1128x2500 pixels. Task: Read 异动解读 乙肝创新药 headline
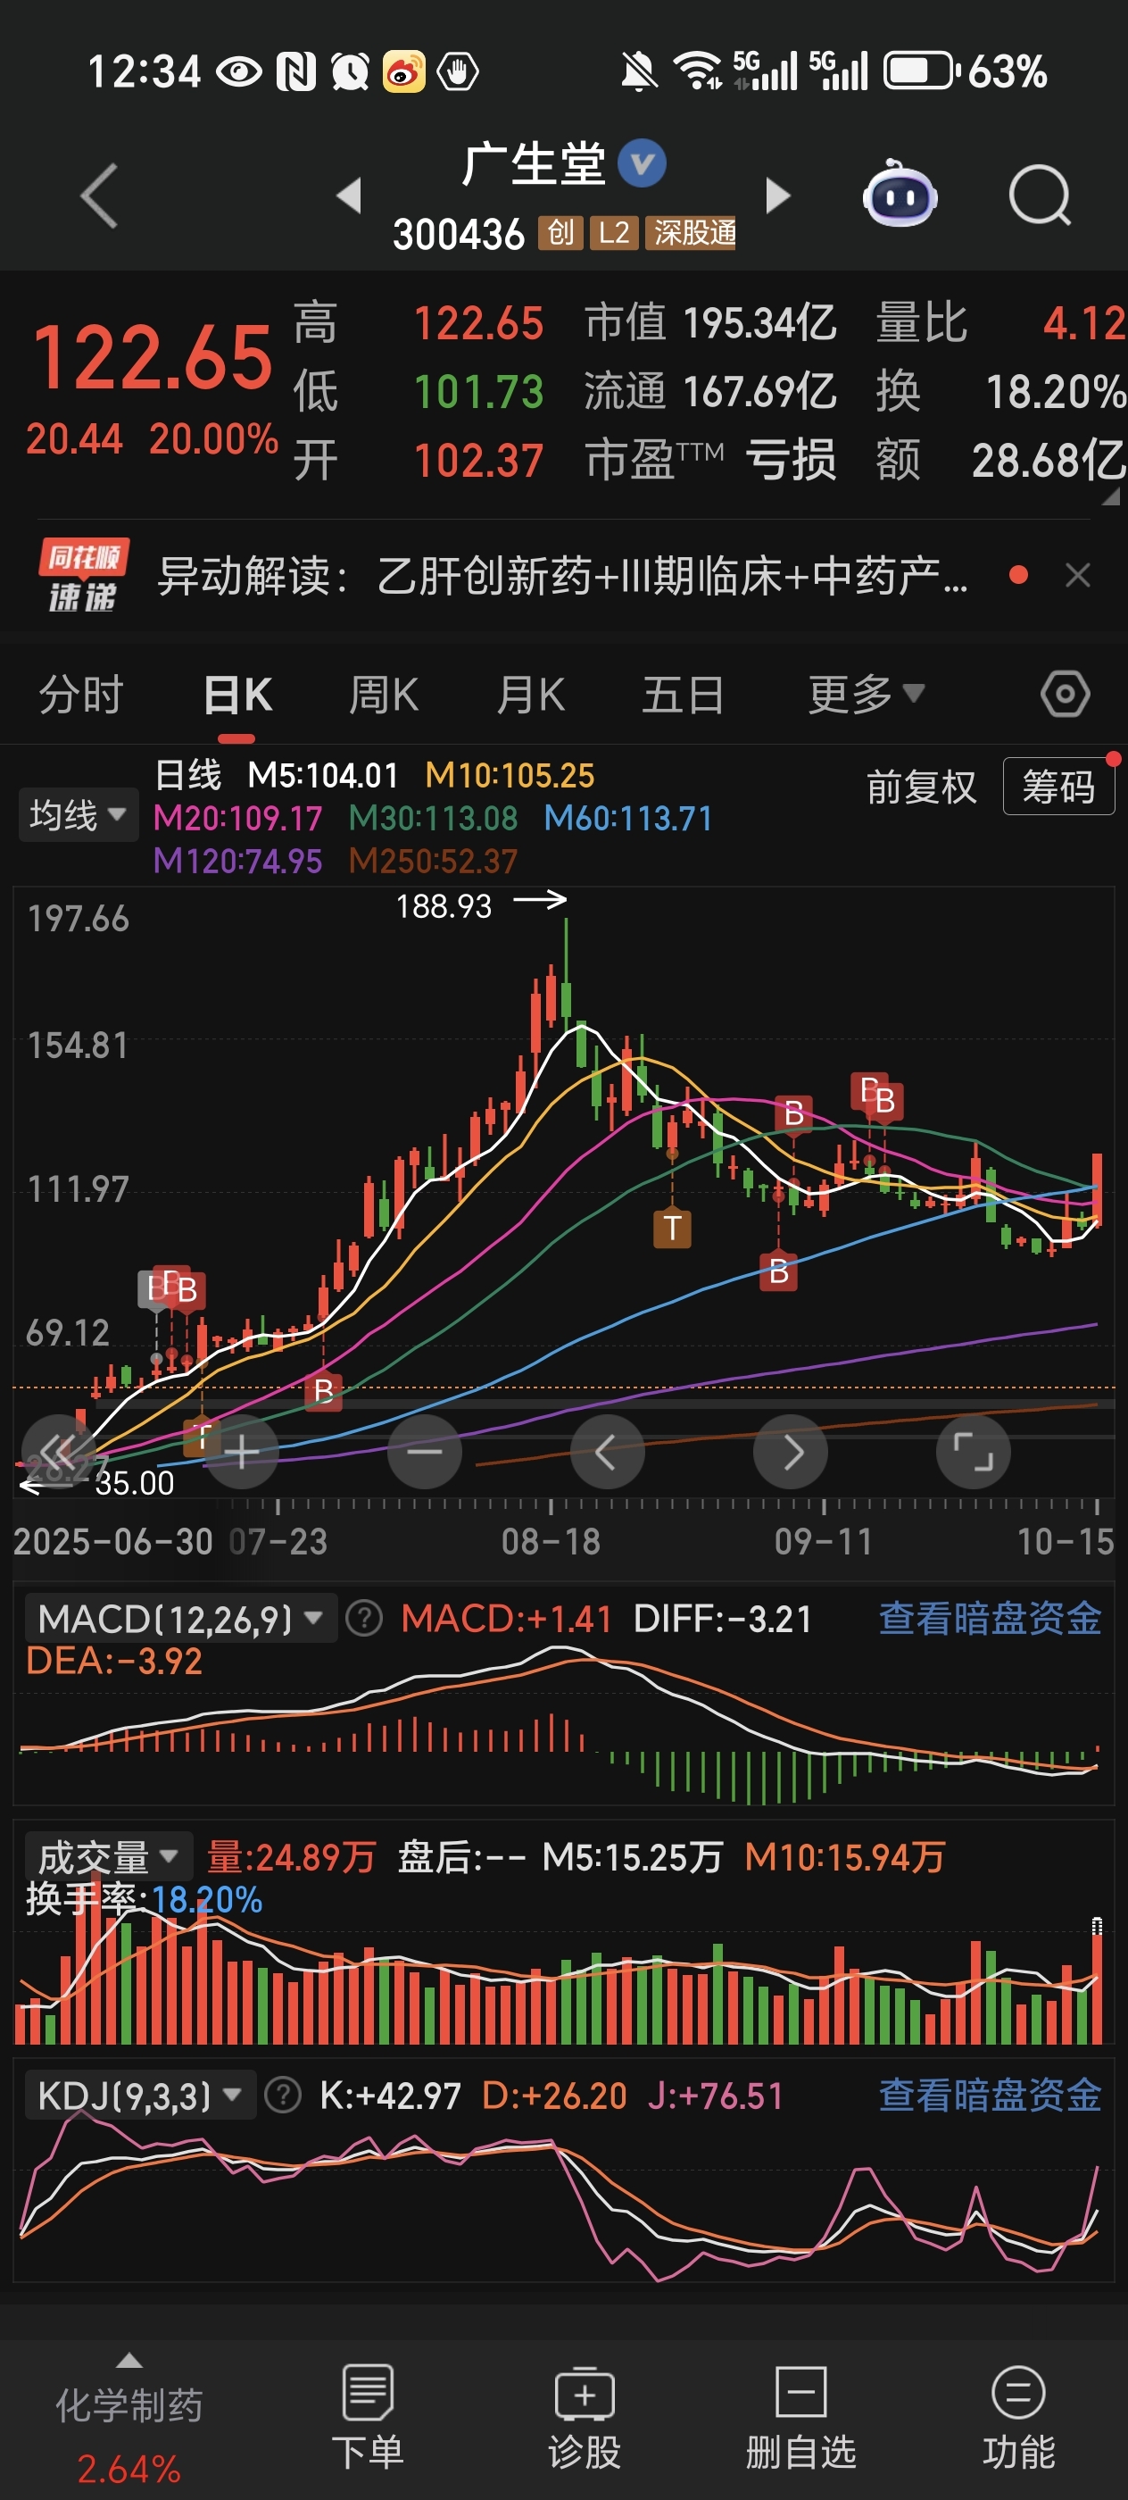click(561, 576)
